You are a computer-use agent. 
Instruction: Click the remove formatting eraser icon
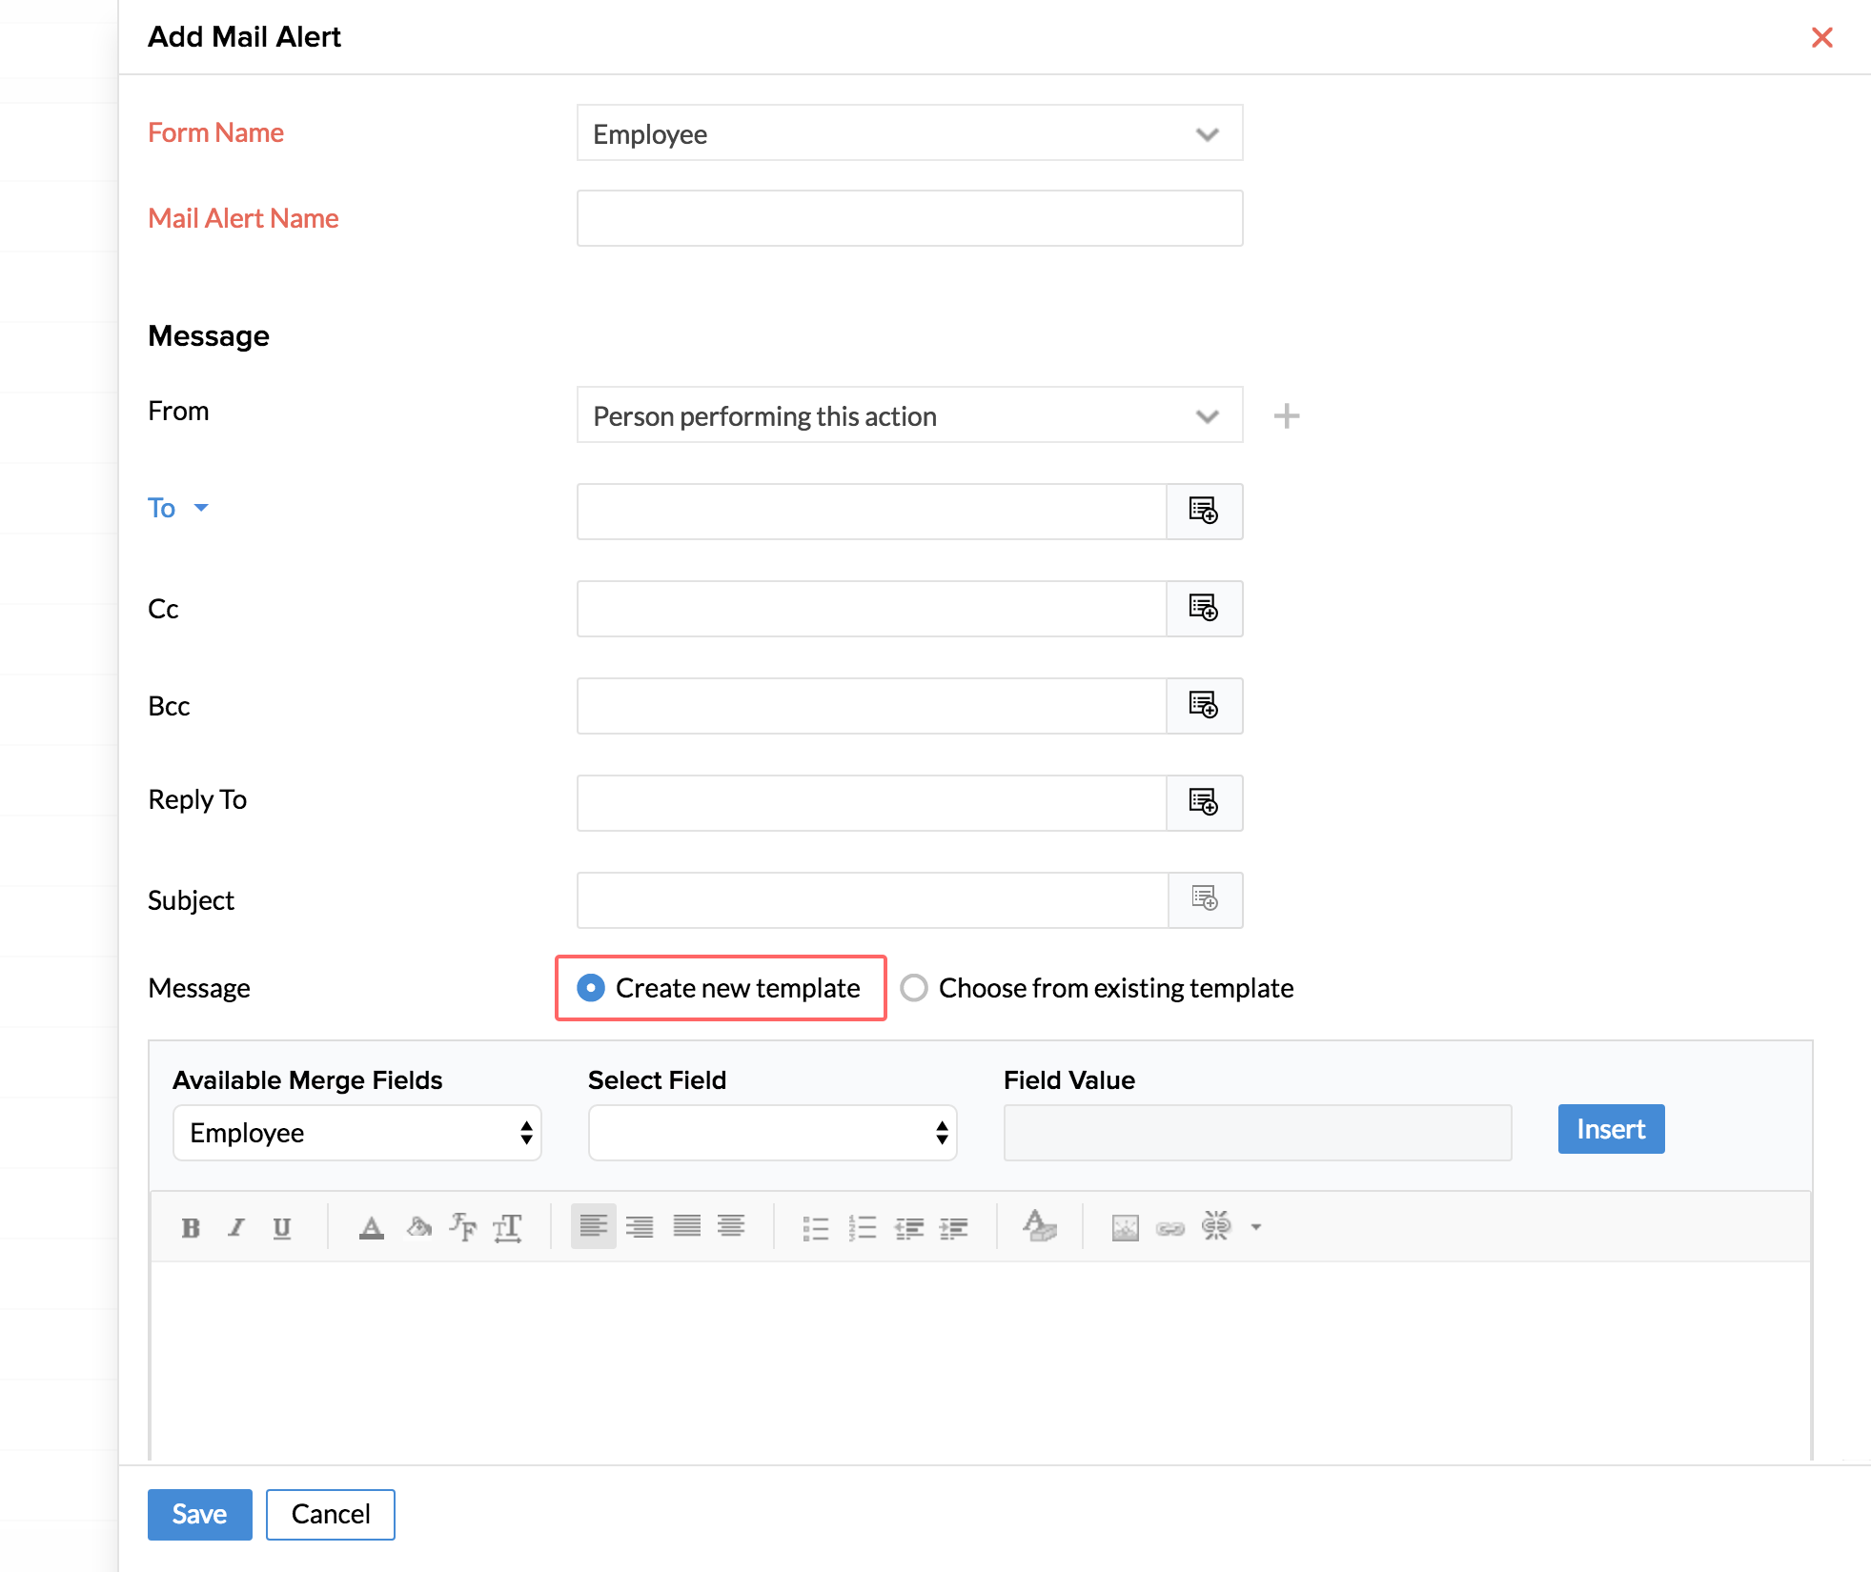click(x=1039, y=1225)
